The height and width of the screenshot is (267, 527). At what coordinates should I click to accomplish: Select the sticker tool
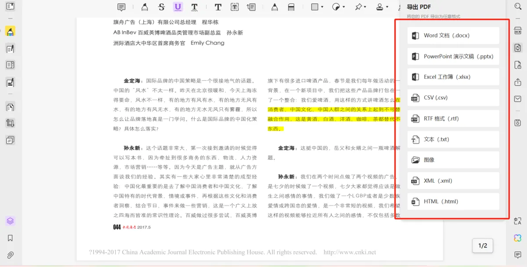click(336, 7)
